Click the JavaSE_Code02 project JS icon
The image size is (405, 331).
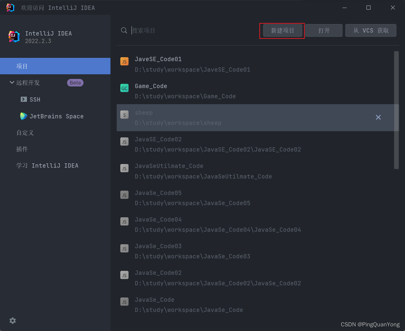click(124, 142)
